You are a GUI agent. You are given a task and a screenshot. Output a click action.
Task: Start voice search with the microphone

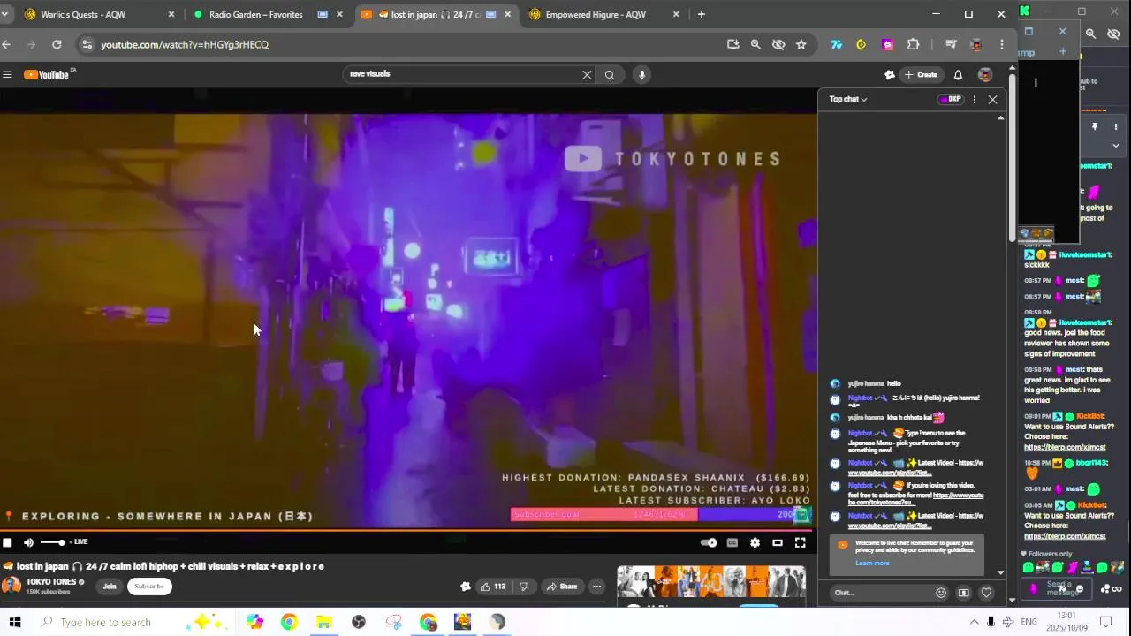[x=642, y=75]
